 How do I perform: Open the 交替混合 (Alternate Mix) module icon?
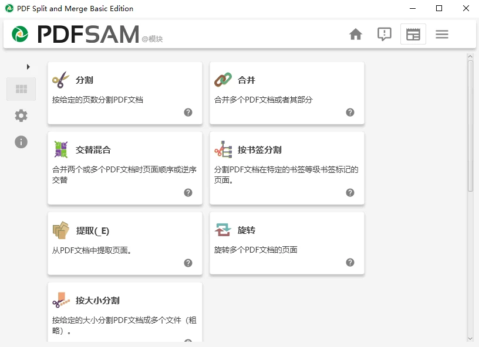[x=62, y=150]
